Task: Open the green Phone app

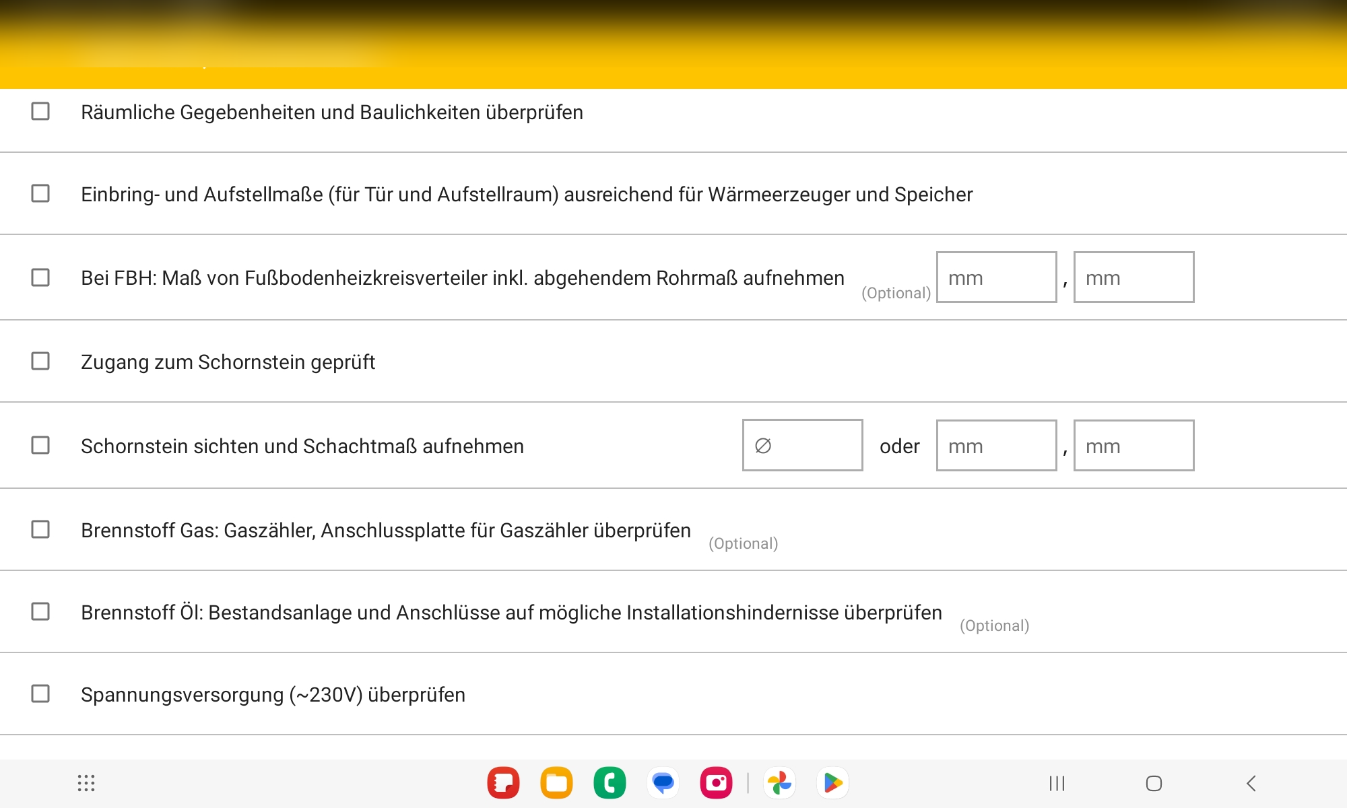Action: pos(610,783)
